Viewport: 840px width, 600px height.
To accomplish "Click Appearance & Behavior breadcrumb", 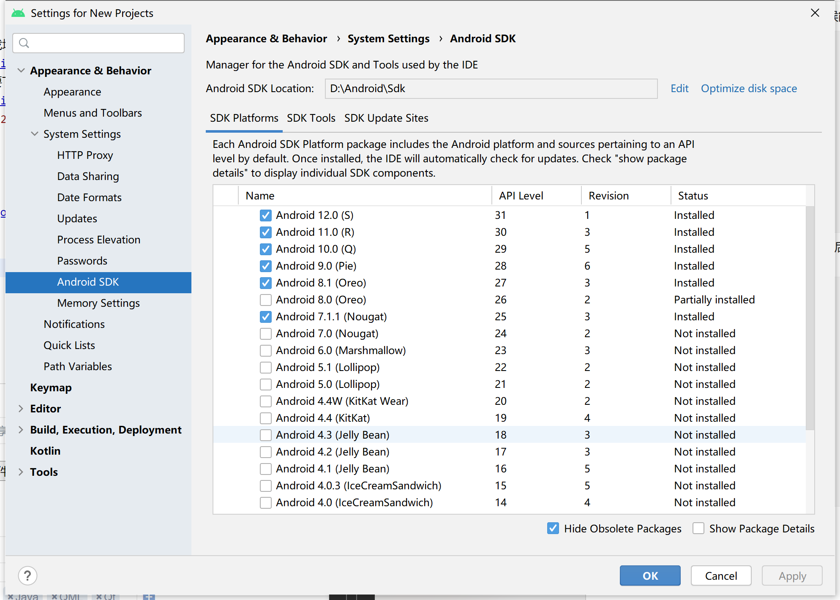I will (x=266, y=39).
